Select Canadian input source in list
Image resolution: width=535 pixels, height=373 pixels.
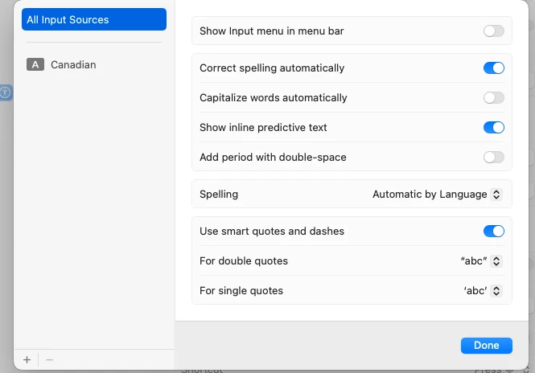click(94, 64)
